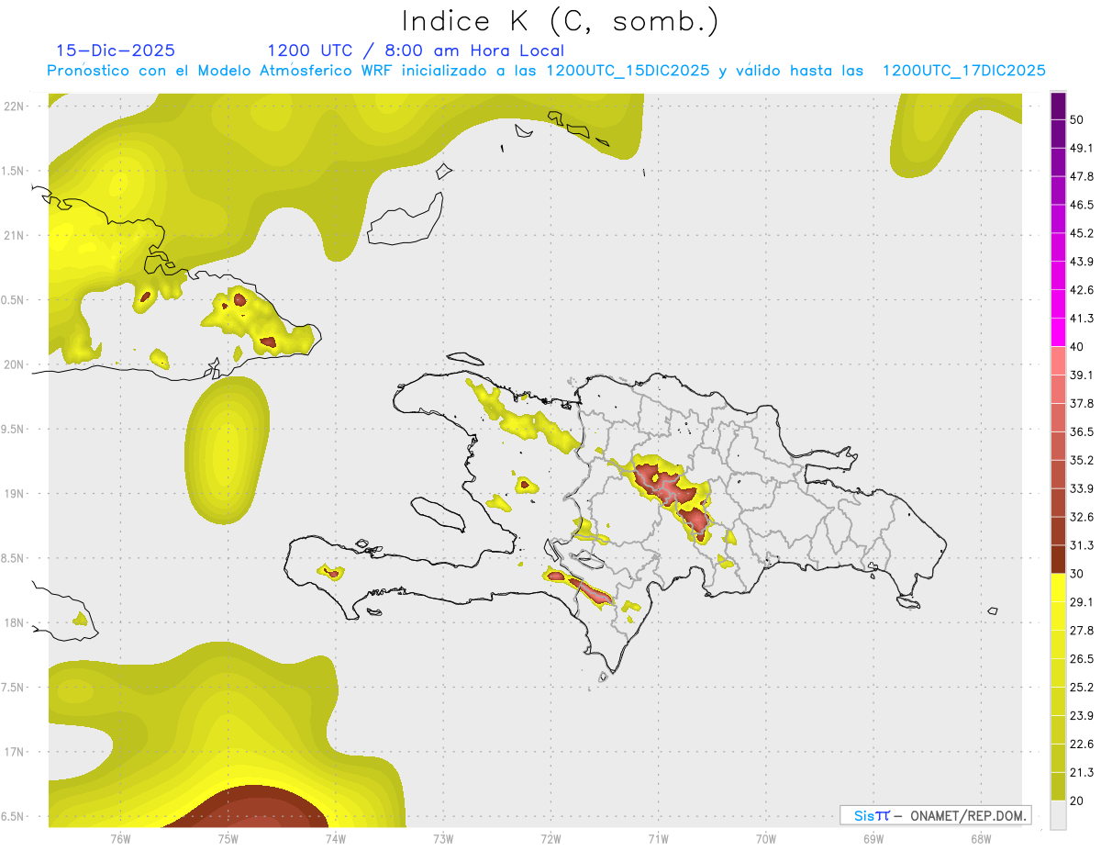Click the "25.2" colorbar label
1101x851 pixels.
[1082, 688]
